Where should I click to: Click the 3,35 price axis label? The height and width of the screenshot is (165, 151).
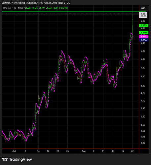143,143
